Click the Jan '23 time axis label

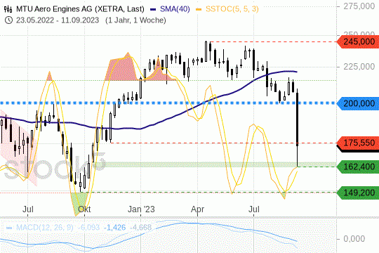click(141, 209)
